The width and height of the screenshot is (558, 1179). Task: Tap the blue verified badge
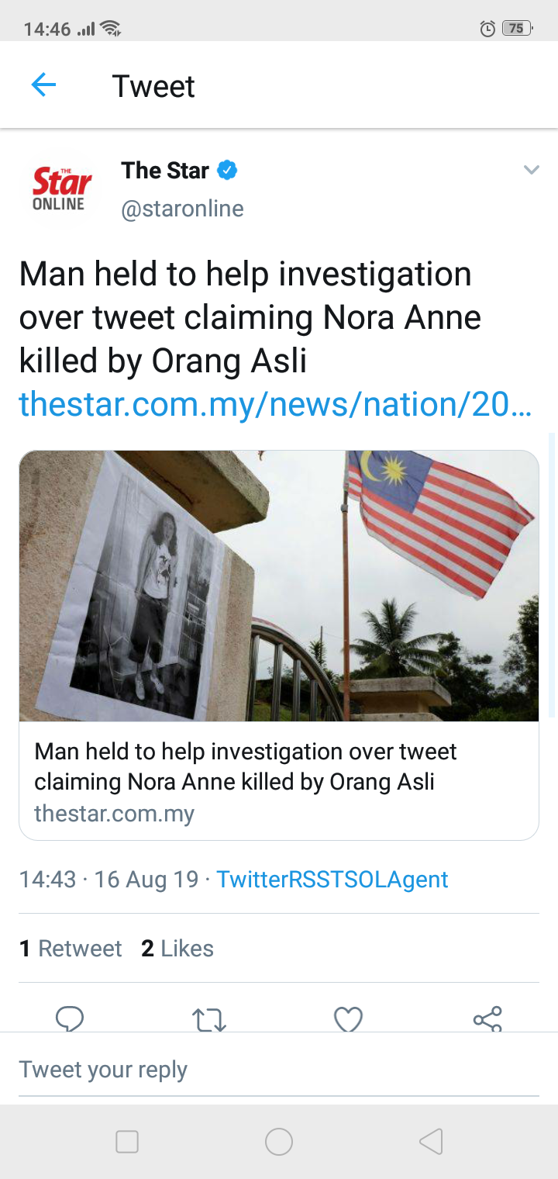point(227,171)
